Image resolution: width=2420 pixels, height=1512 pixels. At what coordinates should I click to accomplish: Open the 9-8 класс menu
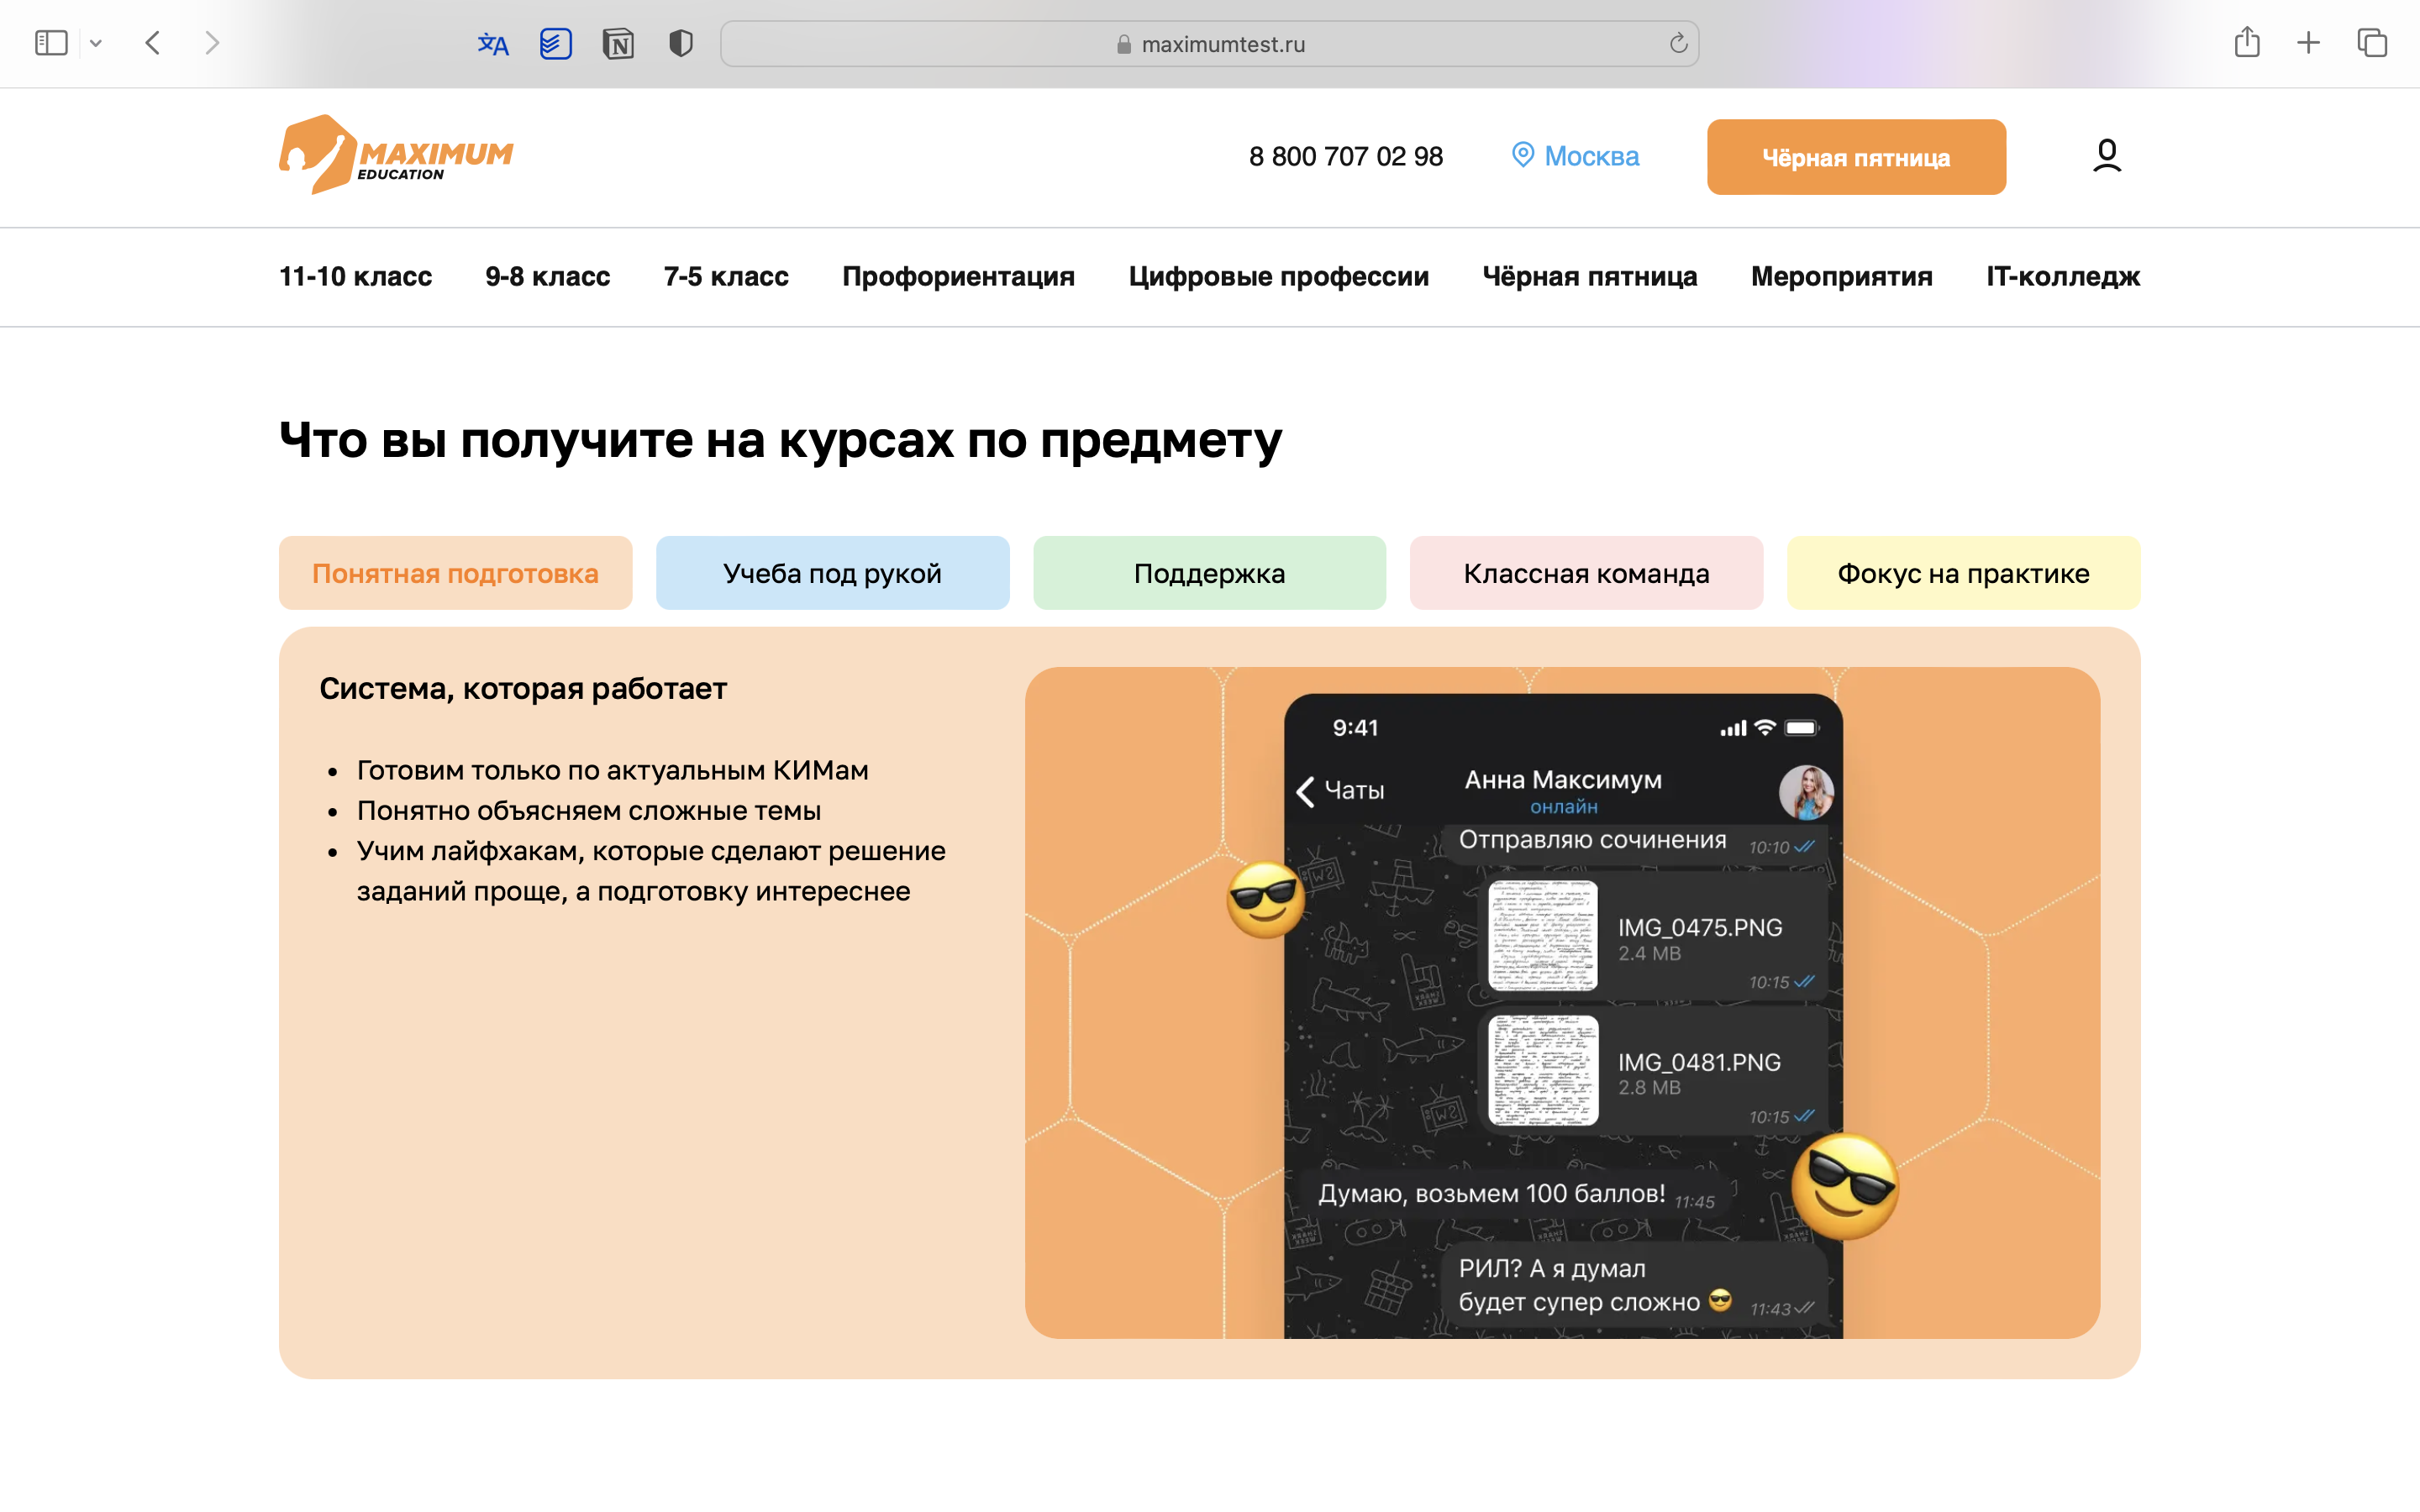tap(548, 277)
